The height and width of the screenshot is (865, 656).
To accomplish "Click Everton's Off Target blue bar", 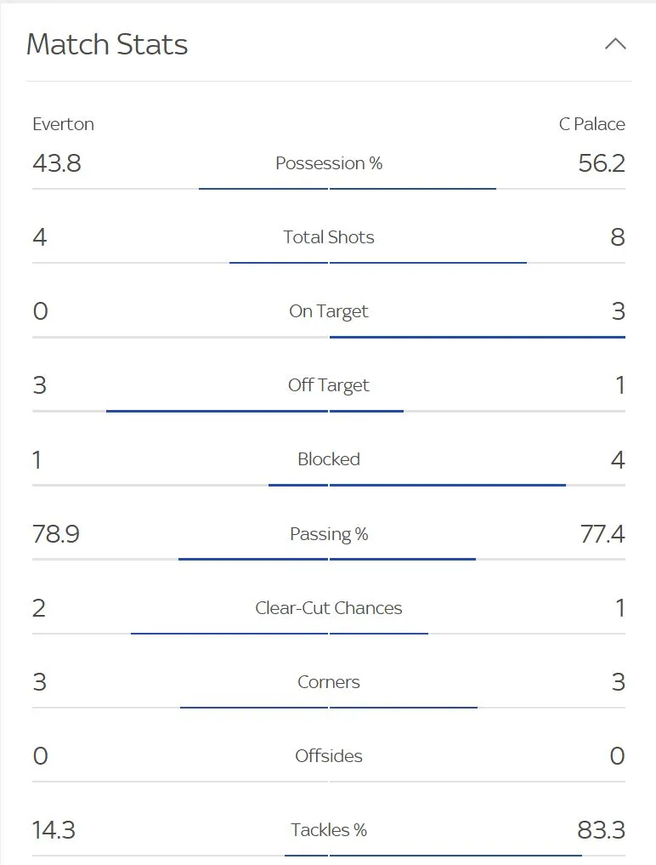I will tap(217, 411).
